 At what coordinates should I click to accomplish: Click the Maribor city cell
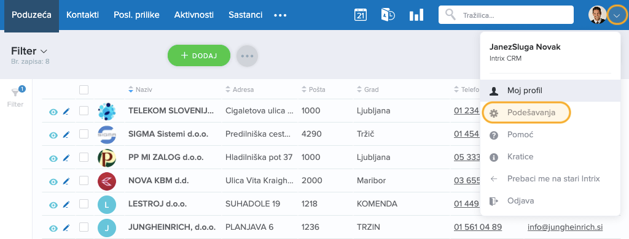(x=371, y=181)
